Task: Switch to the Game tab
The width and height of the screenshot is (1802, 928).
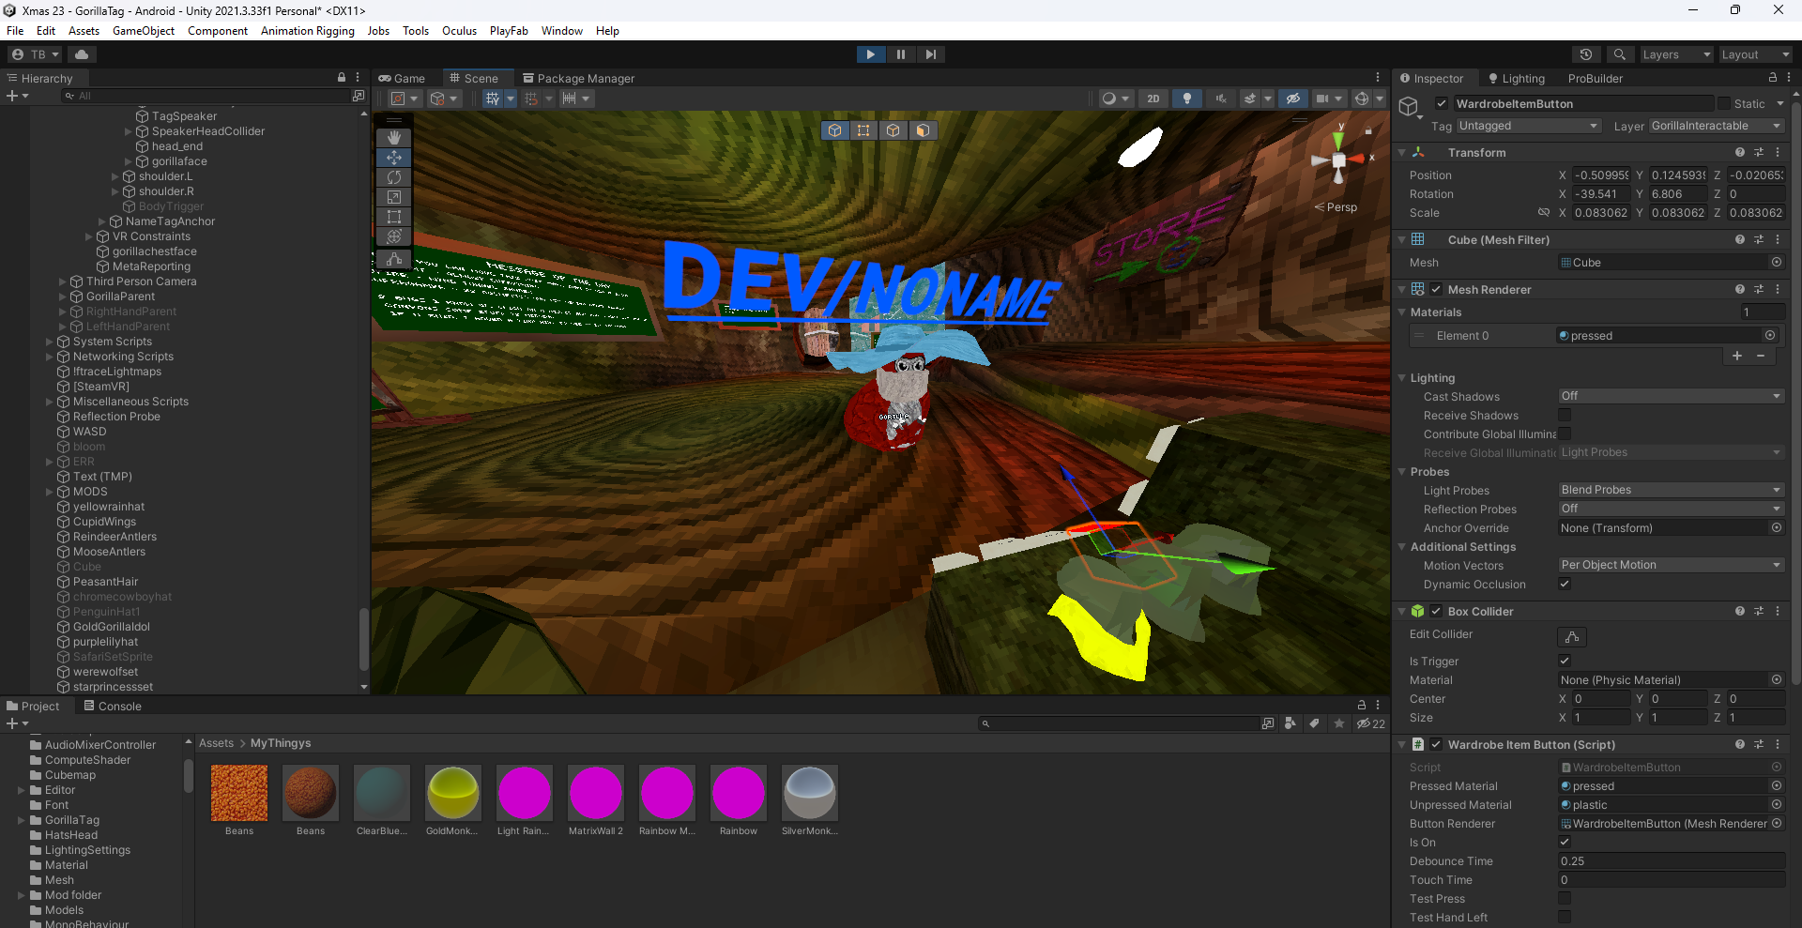Action: point(402,78)
